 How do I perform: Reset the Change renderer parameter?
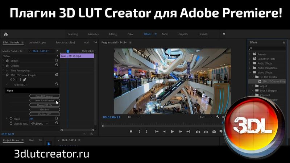click(x=57, y=123)
